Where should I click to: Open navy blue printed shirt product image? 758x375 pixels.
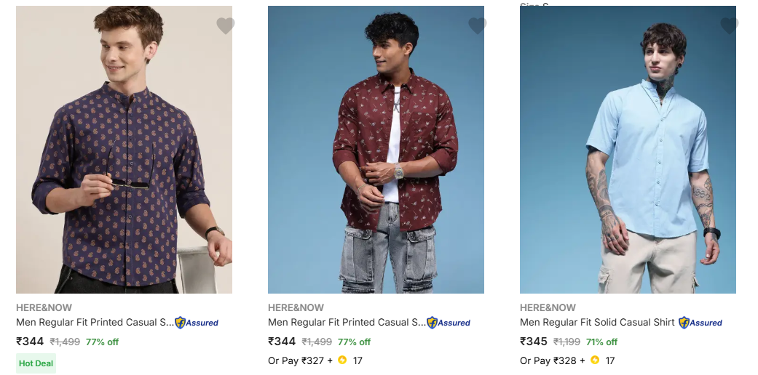[x=124, y=150]
